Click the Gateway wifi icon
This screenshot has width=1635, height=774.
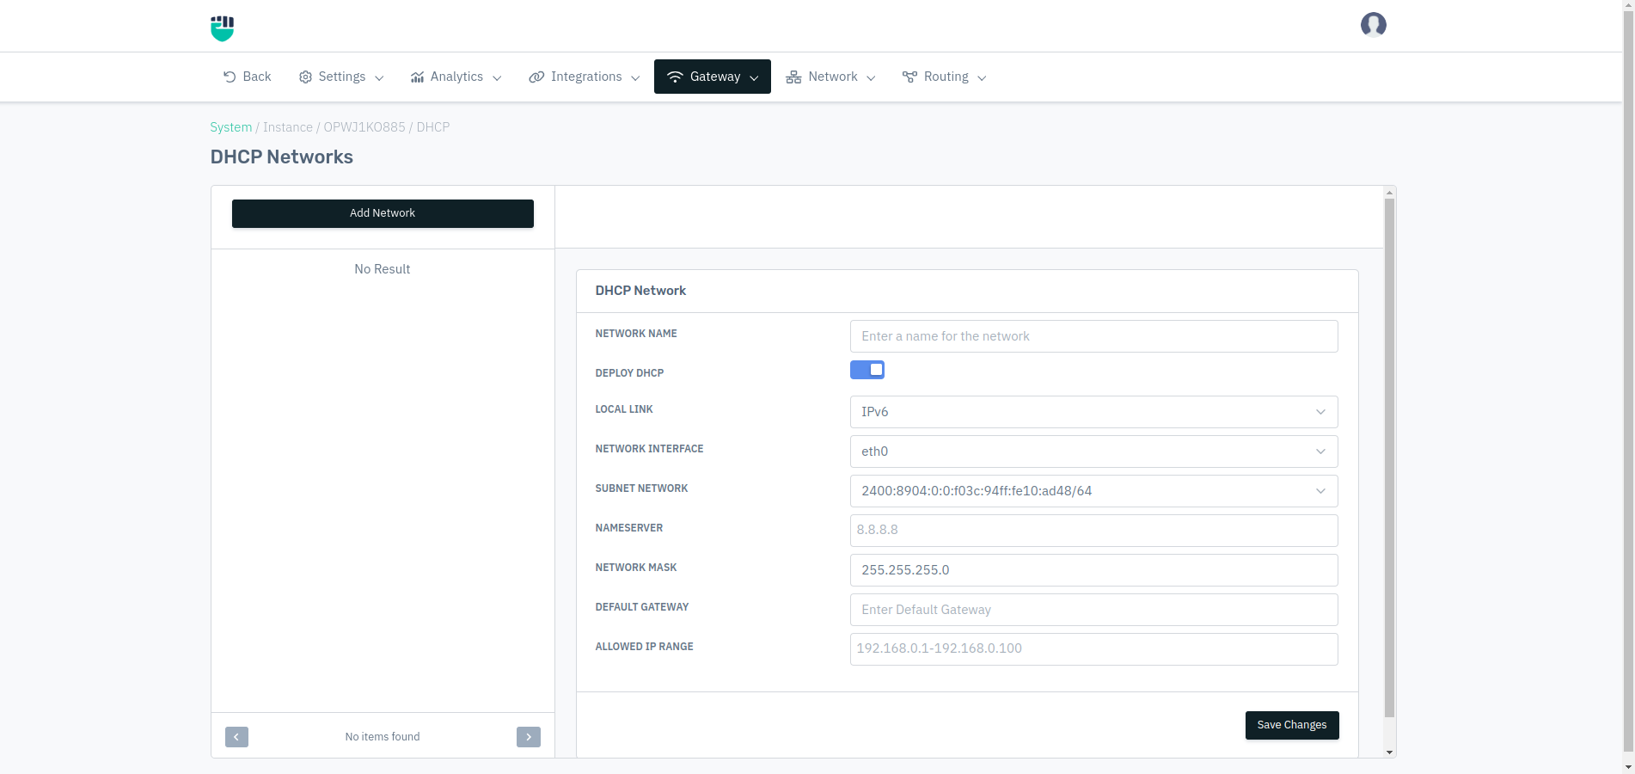point(675,77)
